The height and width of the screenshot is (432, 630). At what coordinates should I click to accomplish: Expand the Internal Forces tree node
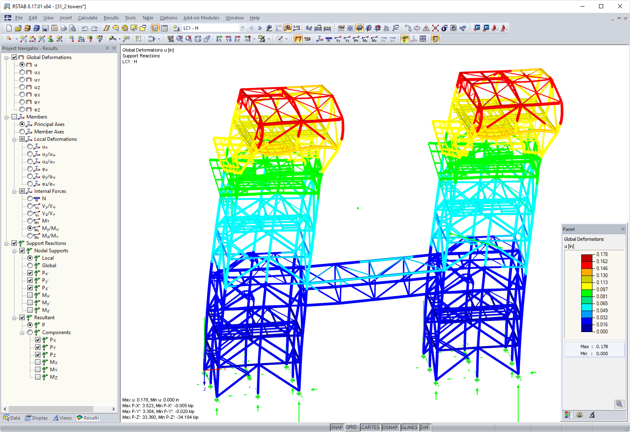pos(14,191)
